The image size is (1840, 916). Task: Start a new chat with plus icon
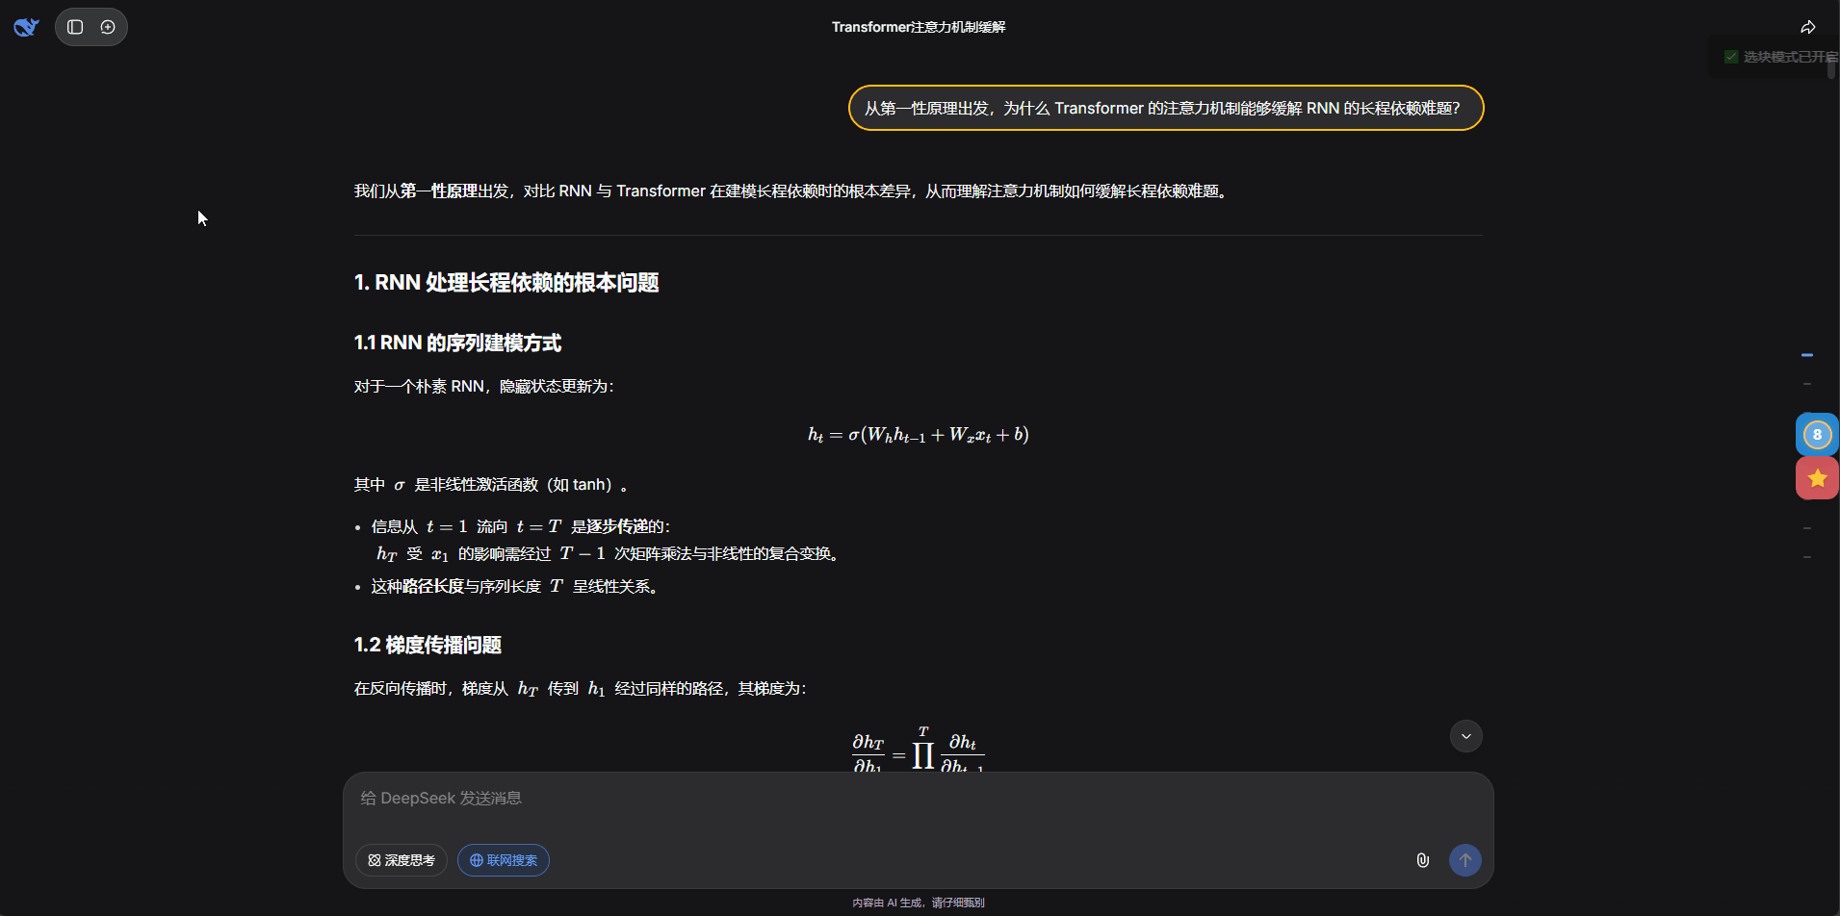(108, 27)
